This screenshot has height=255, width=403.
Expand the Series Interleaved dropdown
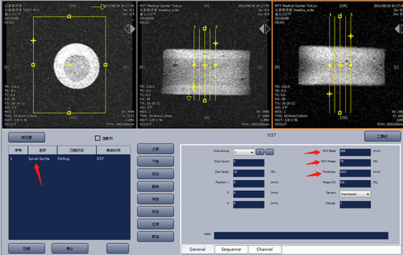(x=355, y=194)
